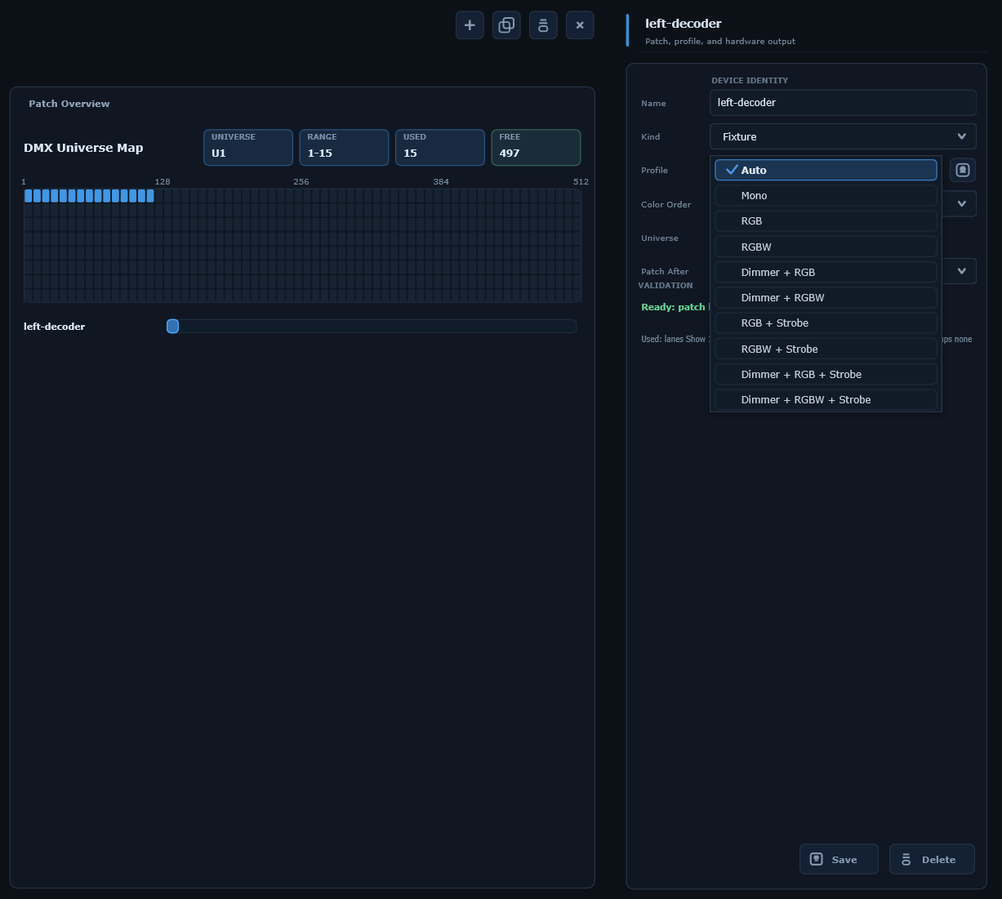Click the USED 15 stat card
Viewport: 1002px width, 899px height.
pyautogui.click(x=440, y=147)
